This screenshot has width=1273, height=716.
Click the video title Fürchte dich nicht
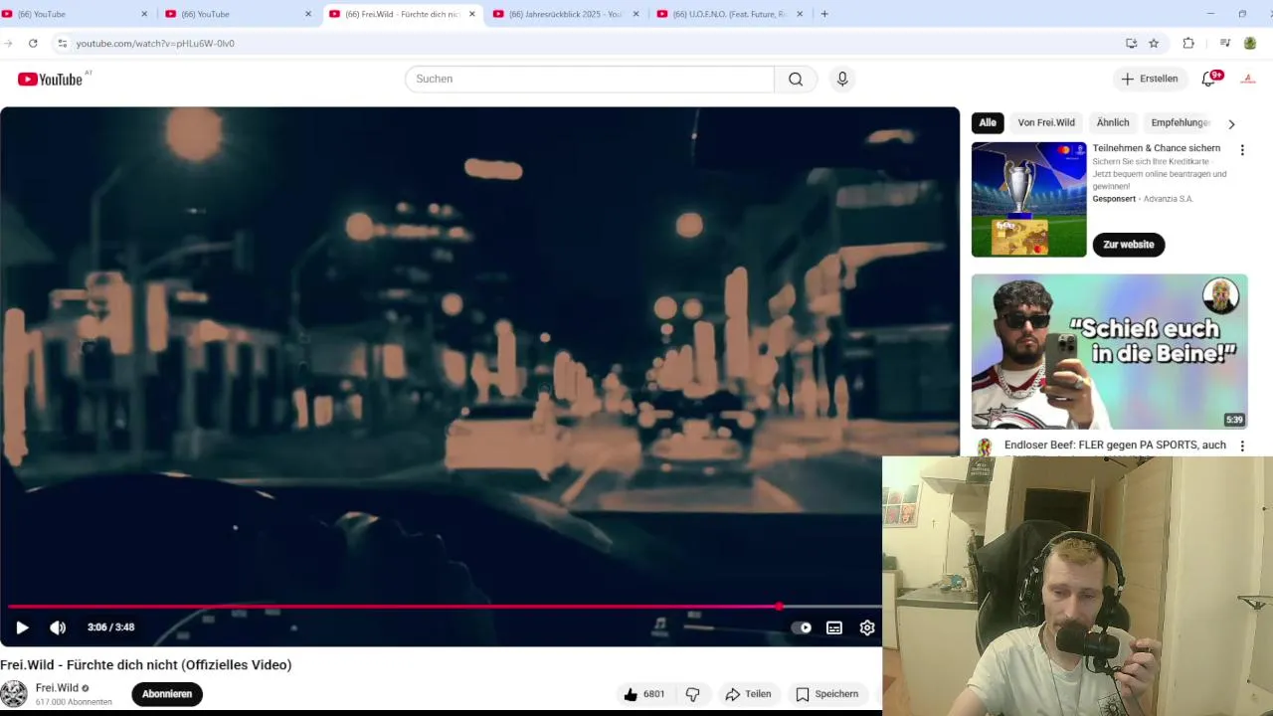[x=146, y=665]
